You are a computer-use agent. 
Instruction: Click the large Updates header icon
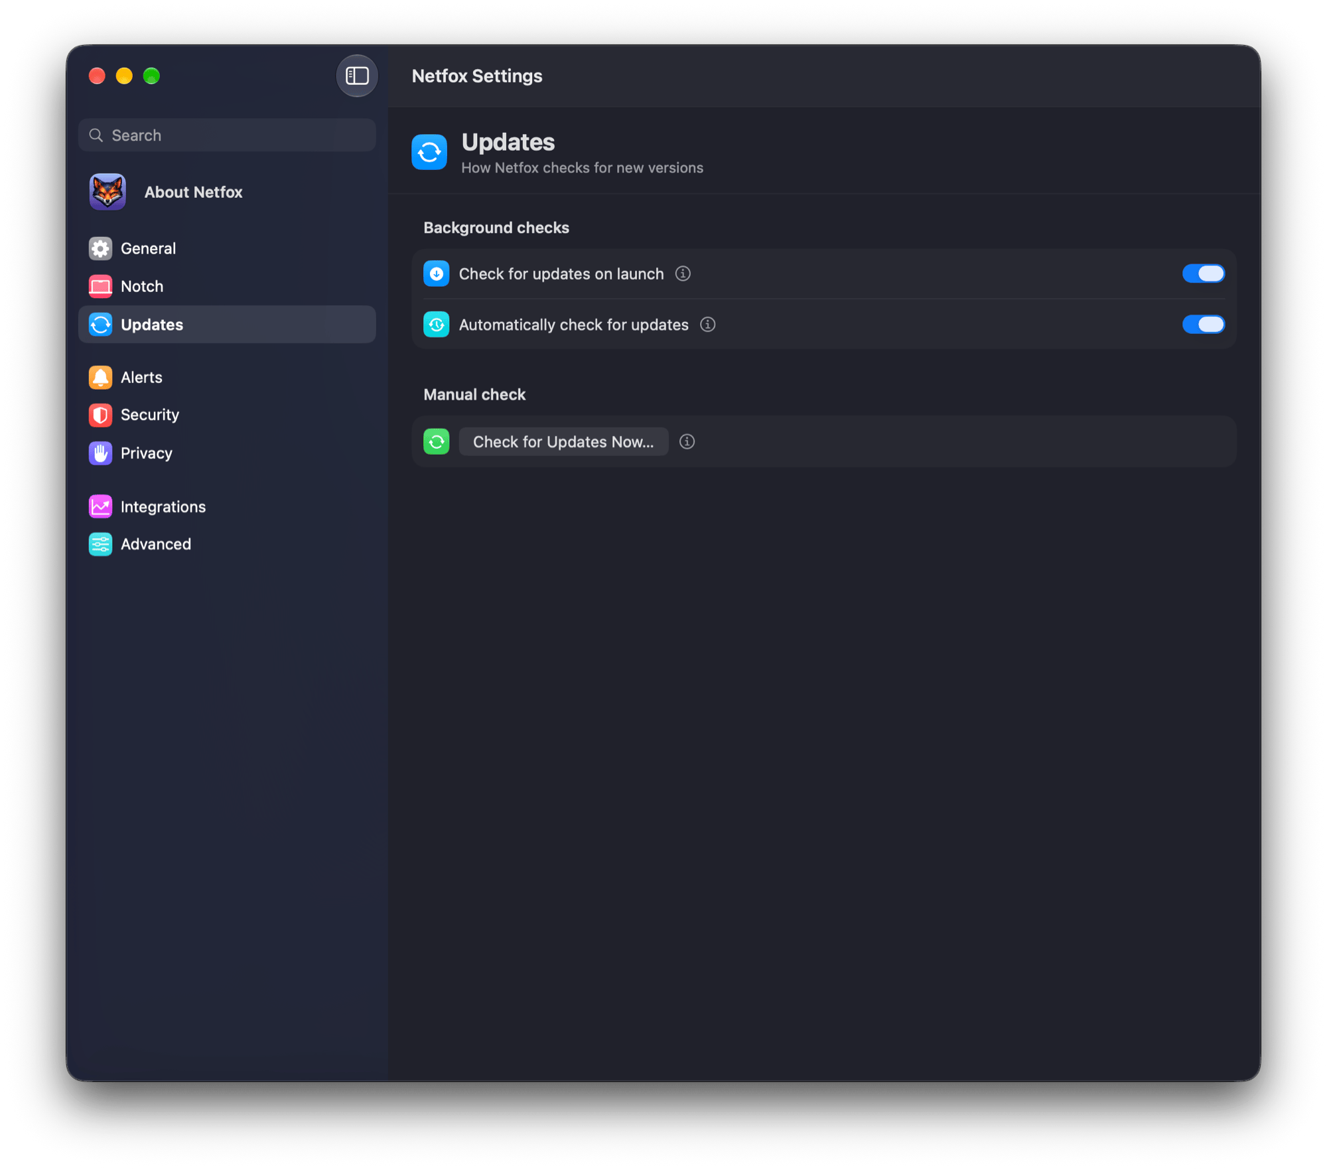(429, 152)
